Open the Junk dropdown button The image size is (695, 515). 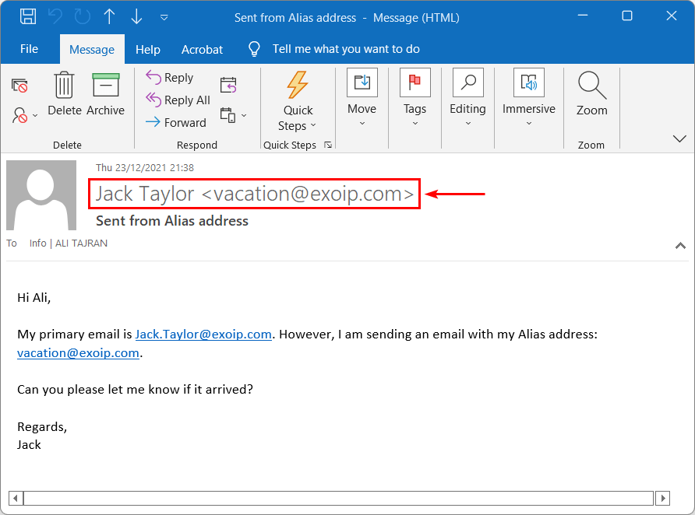[x=24, y=115]
